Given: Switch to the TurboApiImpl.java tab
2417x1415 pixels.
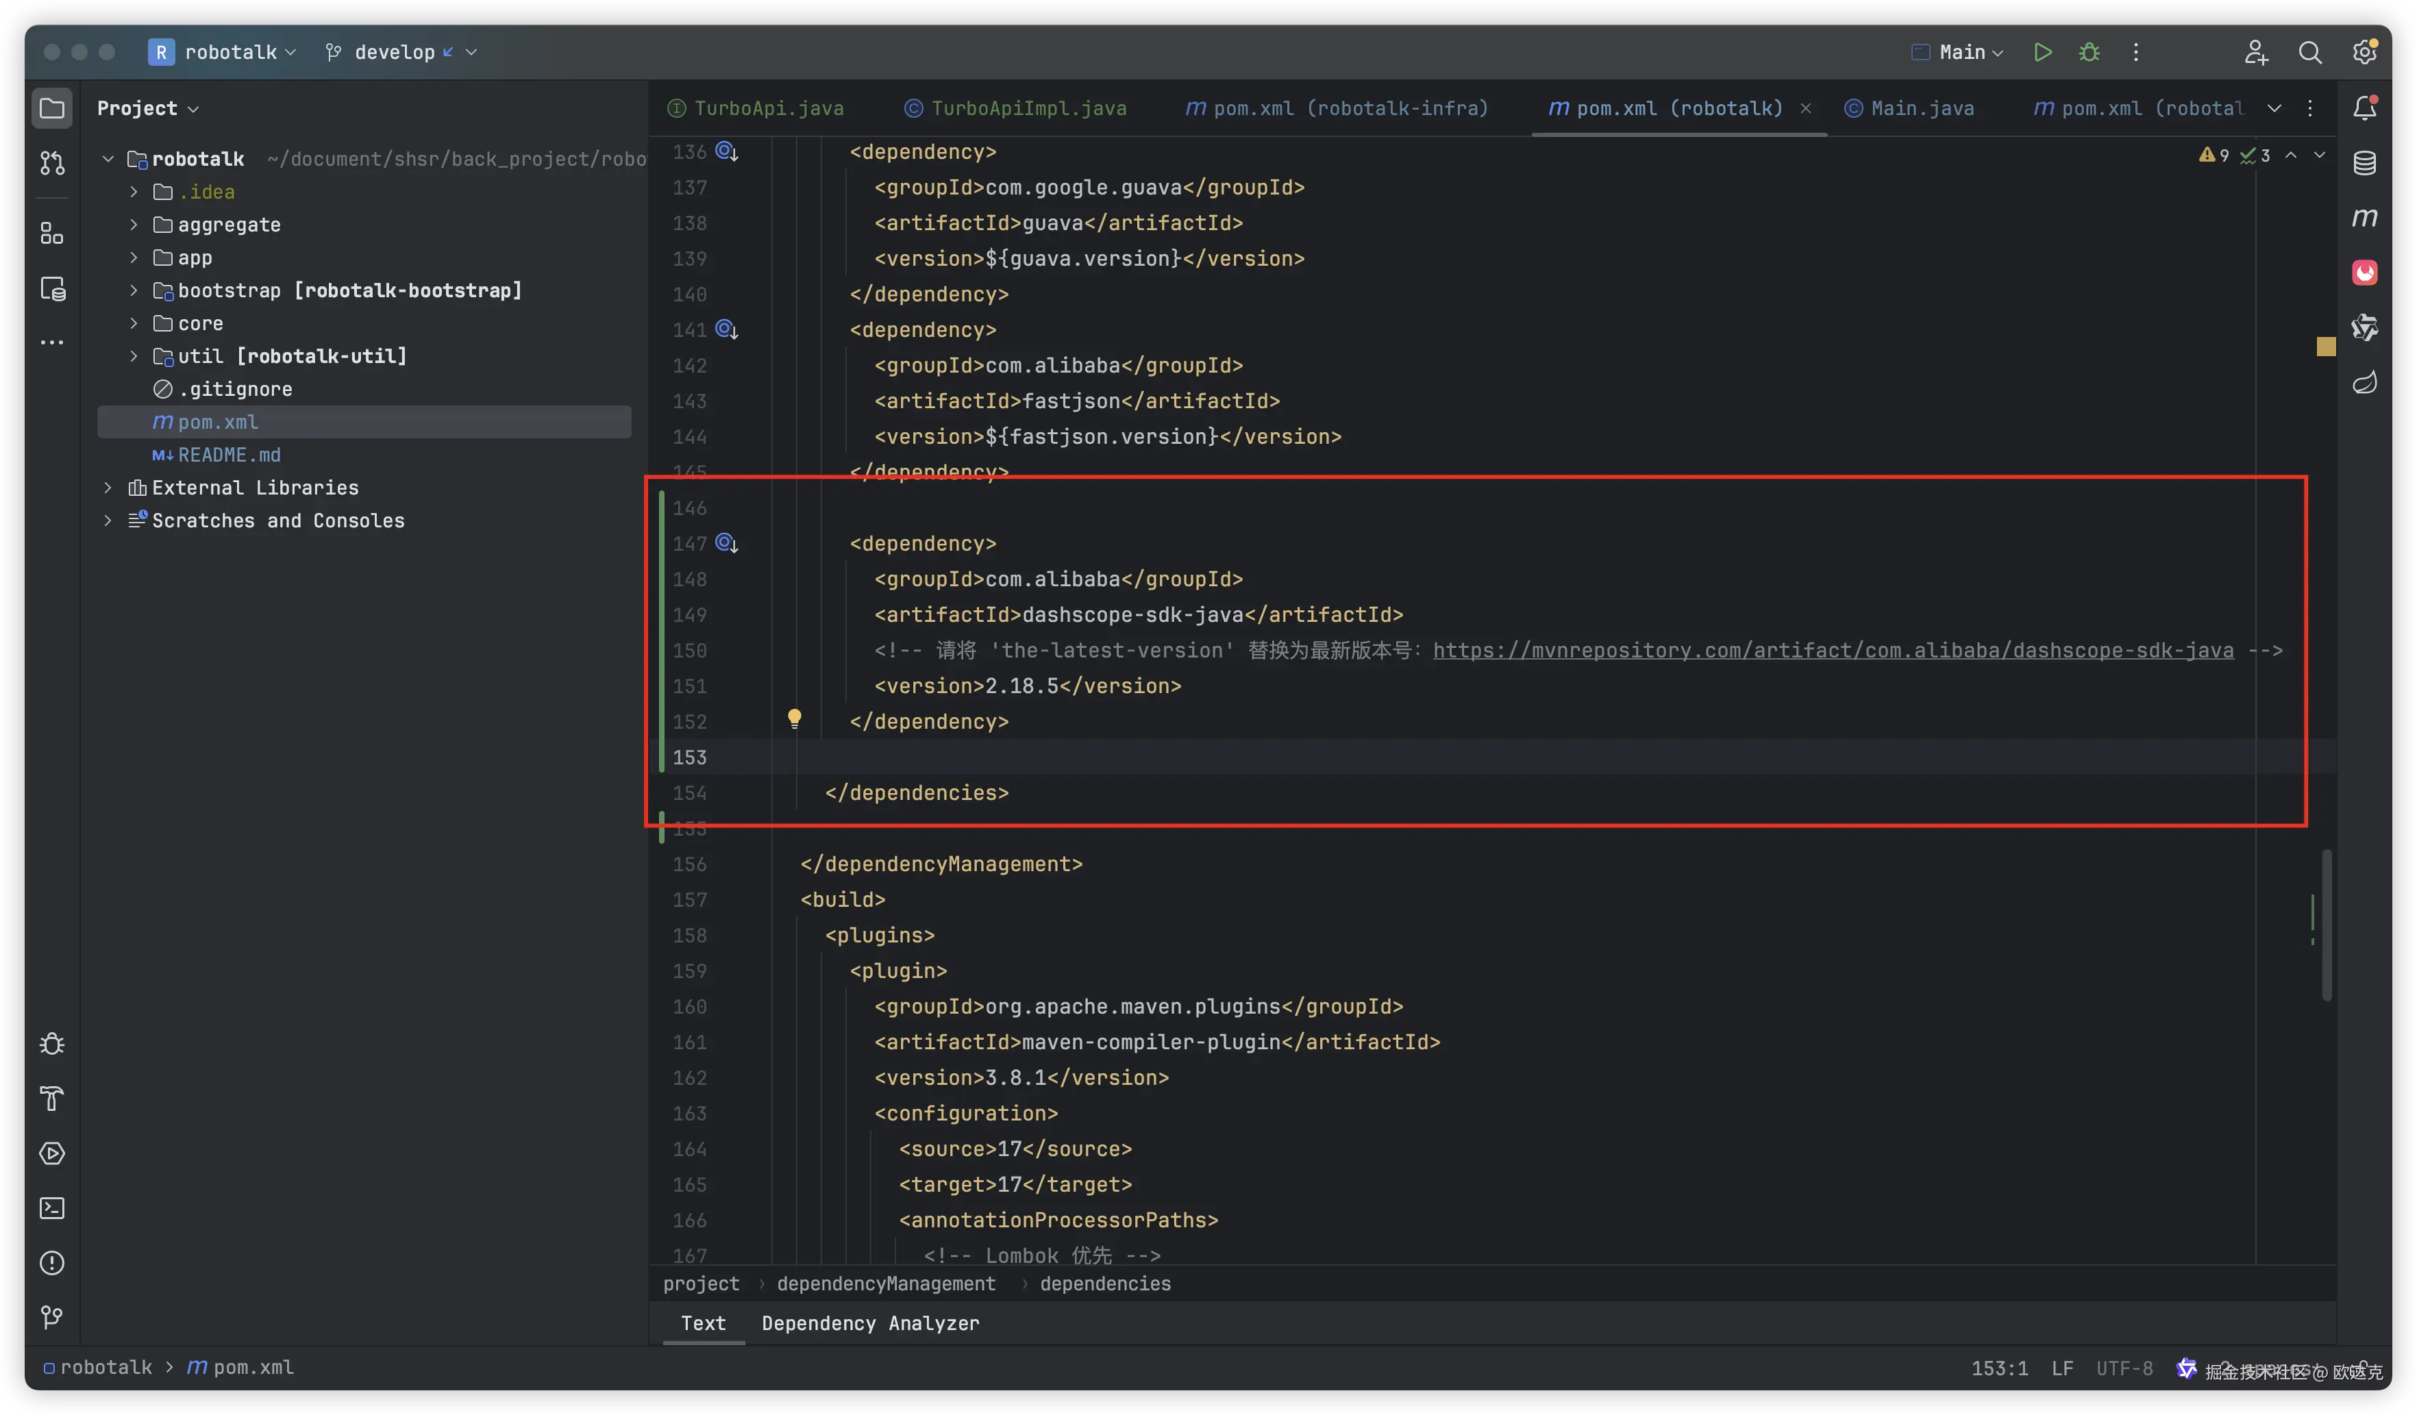Looking at the screenshot, I should (x=1027, y=108).
